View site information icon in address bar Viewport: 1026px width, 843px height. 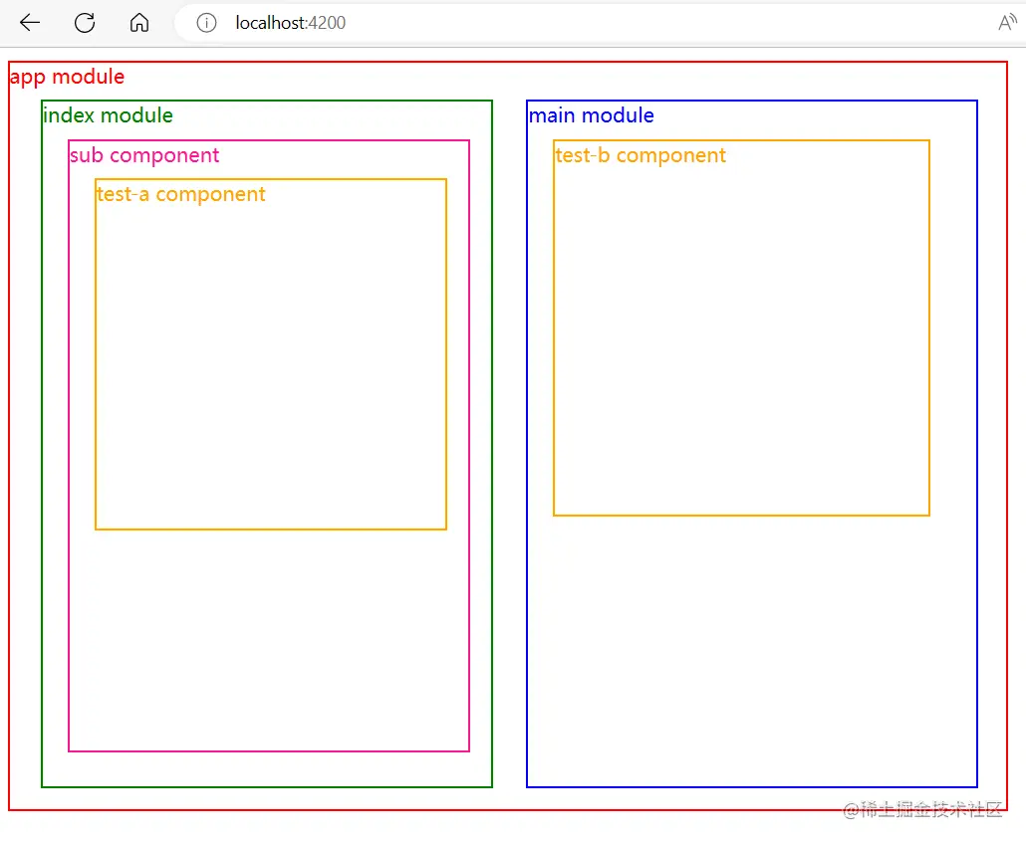coord(206,23)
